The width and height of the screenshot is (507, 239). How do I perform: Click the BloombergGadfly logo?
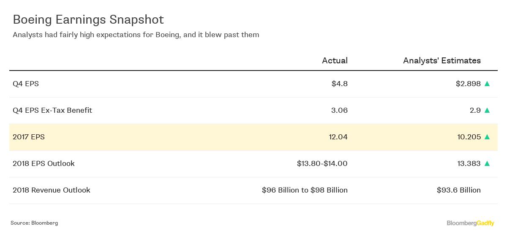coord(471,223)
